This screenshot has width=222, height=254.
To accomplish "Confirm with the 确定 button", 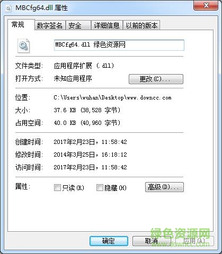I will coord(109,241).
